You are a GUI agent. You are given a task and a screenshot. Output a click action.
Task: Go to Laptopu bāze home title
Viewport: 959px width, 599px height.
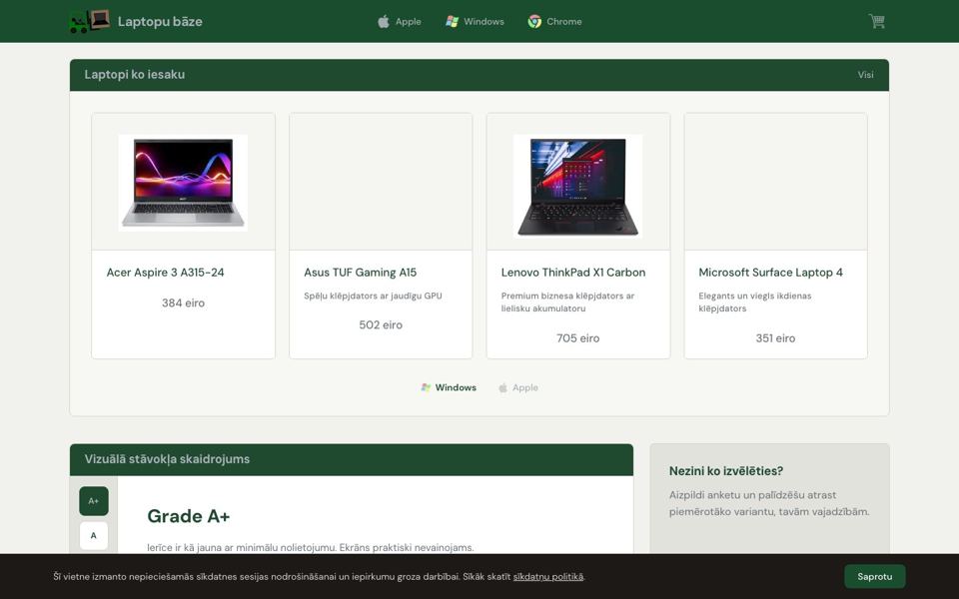pyautogui.click(x=160, y=21)
